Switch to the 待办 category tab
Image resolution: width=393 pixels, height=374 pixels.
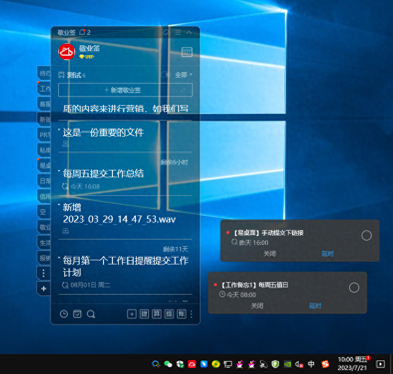click(44, 74)
